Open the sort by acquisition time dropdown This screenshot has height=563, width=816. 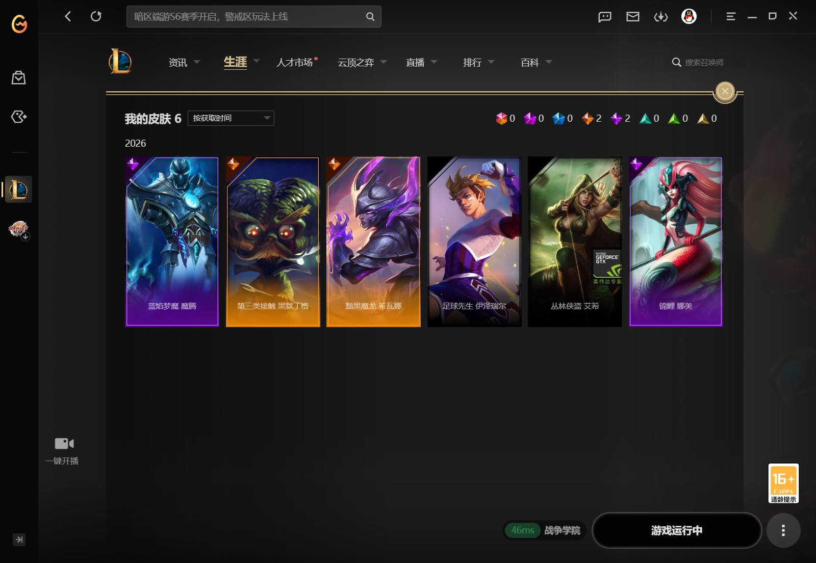pyautogui.click(x=231, y=118)
